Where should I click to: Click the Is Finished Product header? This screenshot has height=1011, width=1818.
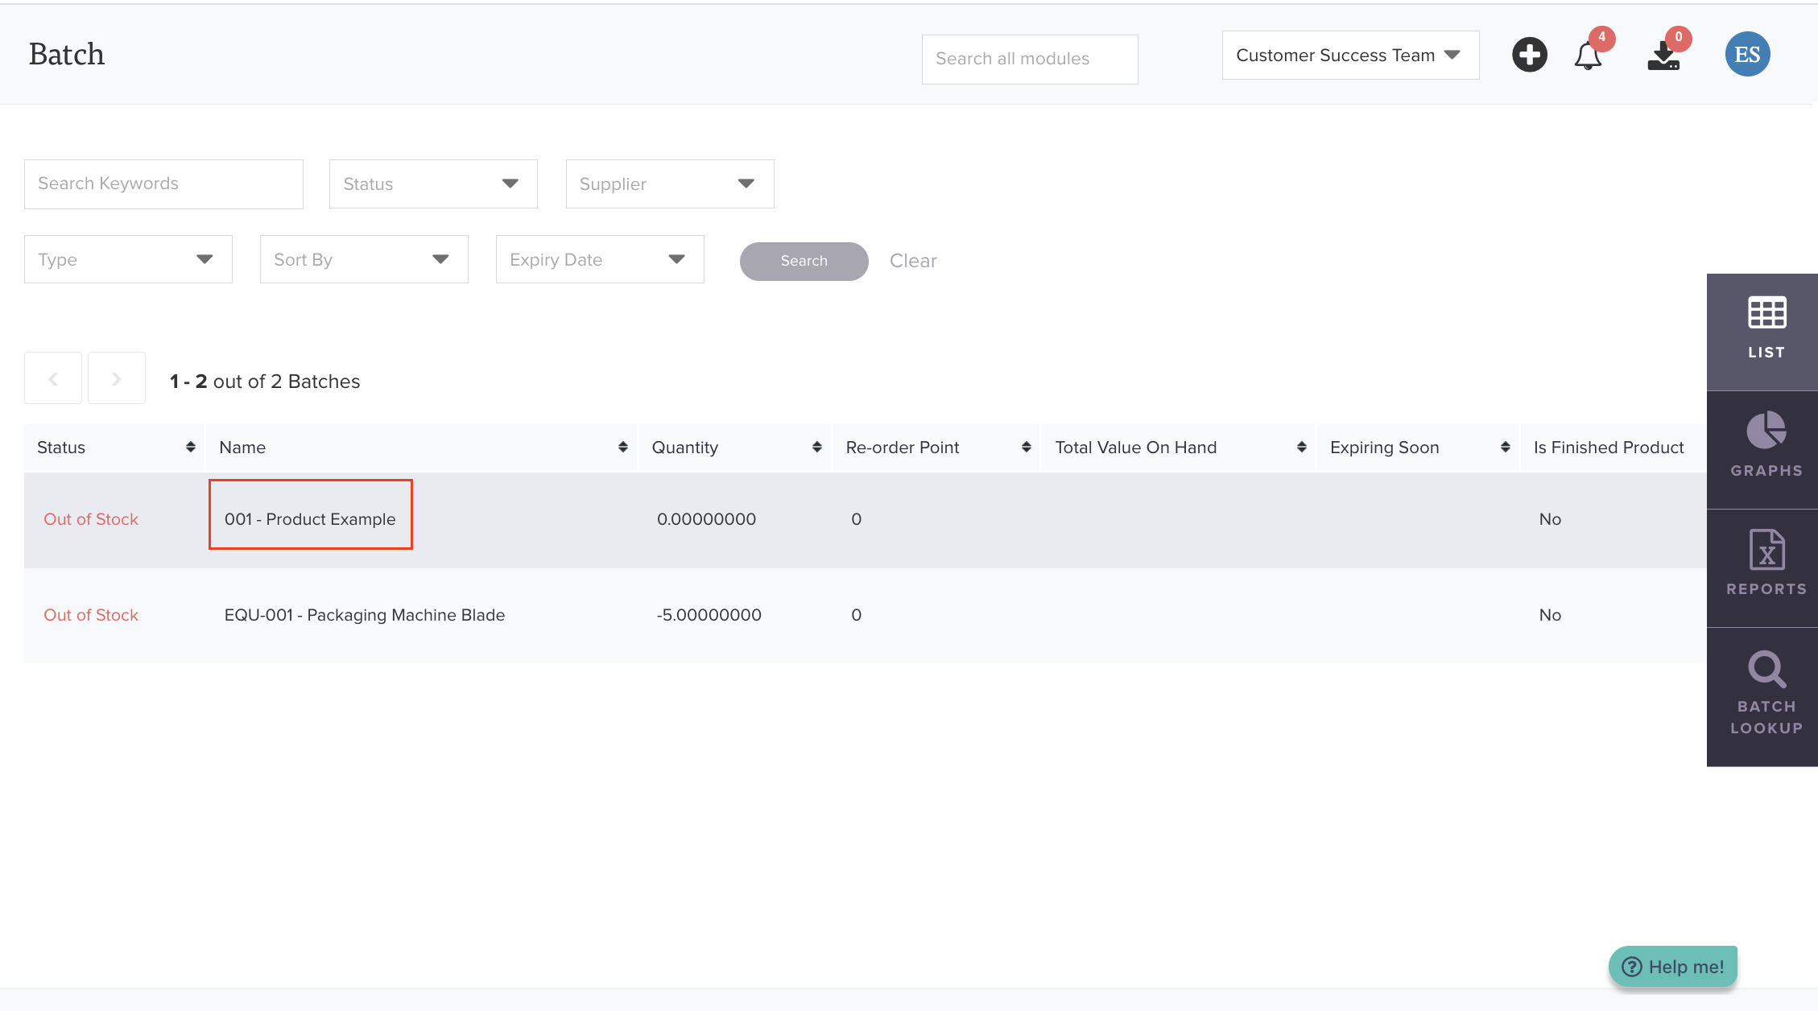point(1609,448)
